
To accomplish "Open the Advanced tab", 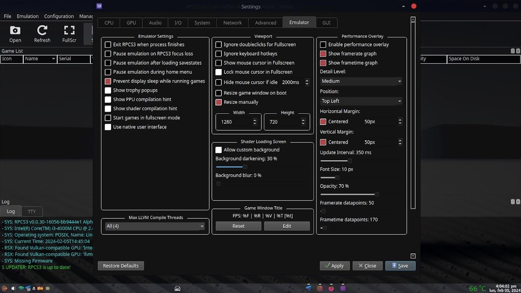I will (x=265, y=23).
